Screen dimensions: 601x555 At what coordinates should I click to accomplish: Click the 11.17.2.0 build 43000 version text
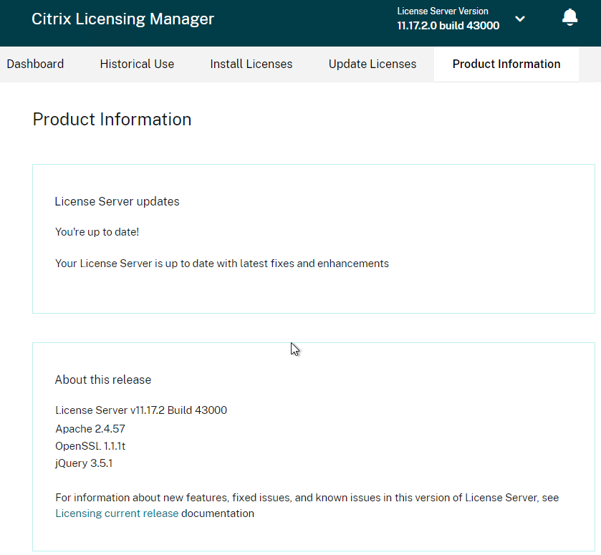point(448,26)
